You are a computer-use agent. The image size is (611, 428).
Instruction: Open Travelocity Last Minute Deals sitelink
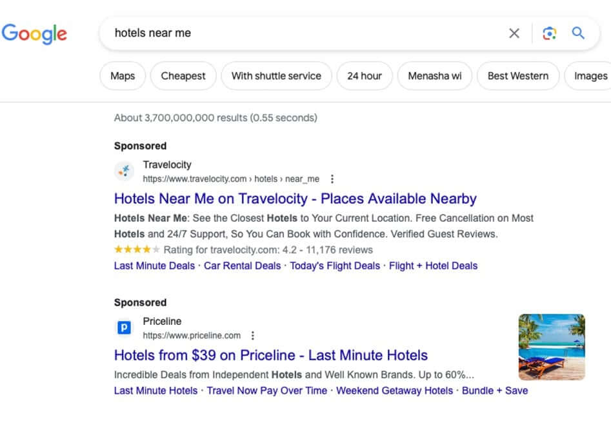(x=154, y=266)
